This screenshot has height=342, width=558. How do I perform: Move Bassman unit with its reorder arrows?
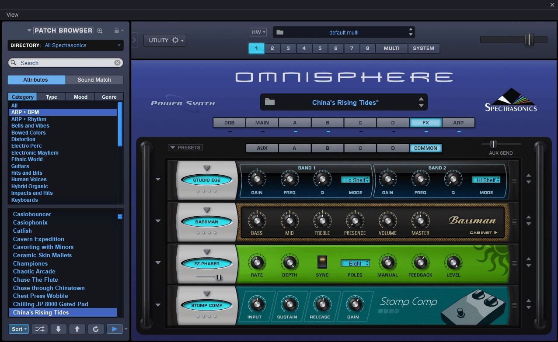pos(529,221)
